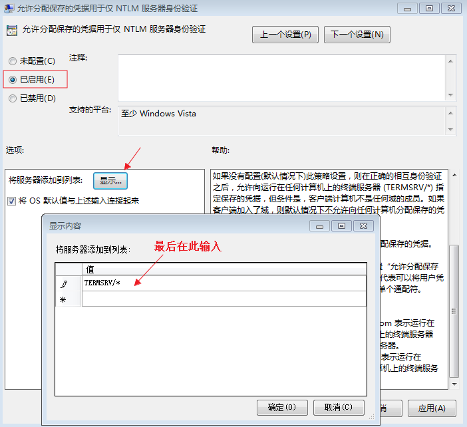This screenshot has height=427, width=467.
Task: Click the asterisk new-row marker in list
Action: coord(65,299)
